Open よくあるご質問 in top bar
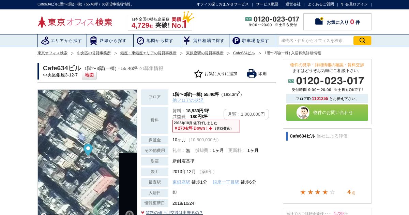 pyautogui.click(x=321, y=4)
